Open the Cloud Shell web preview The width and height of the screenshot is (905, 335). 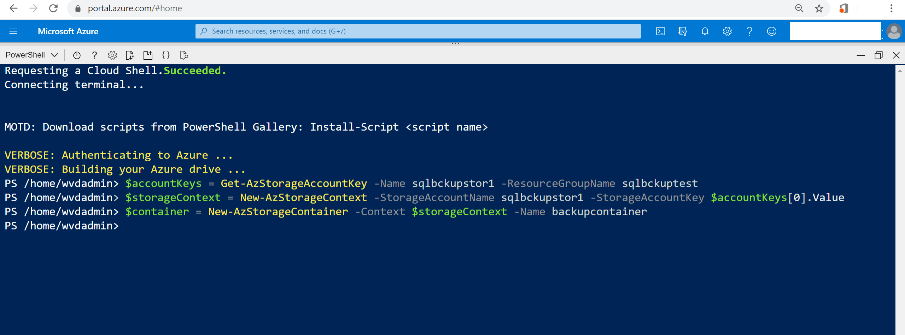coord(184,55)
